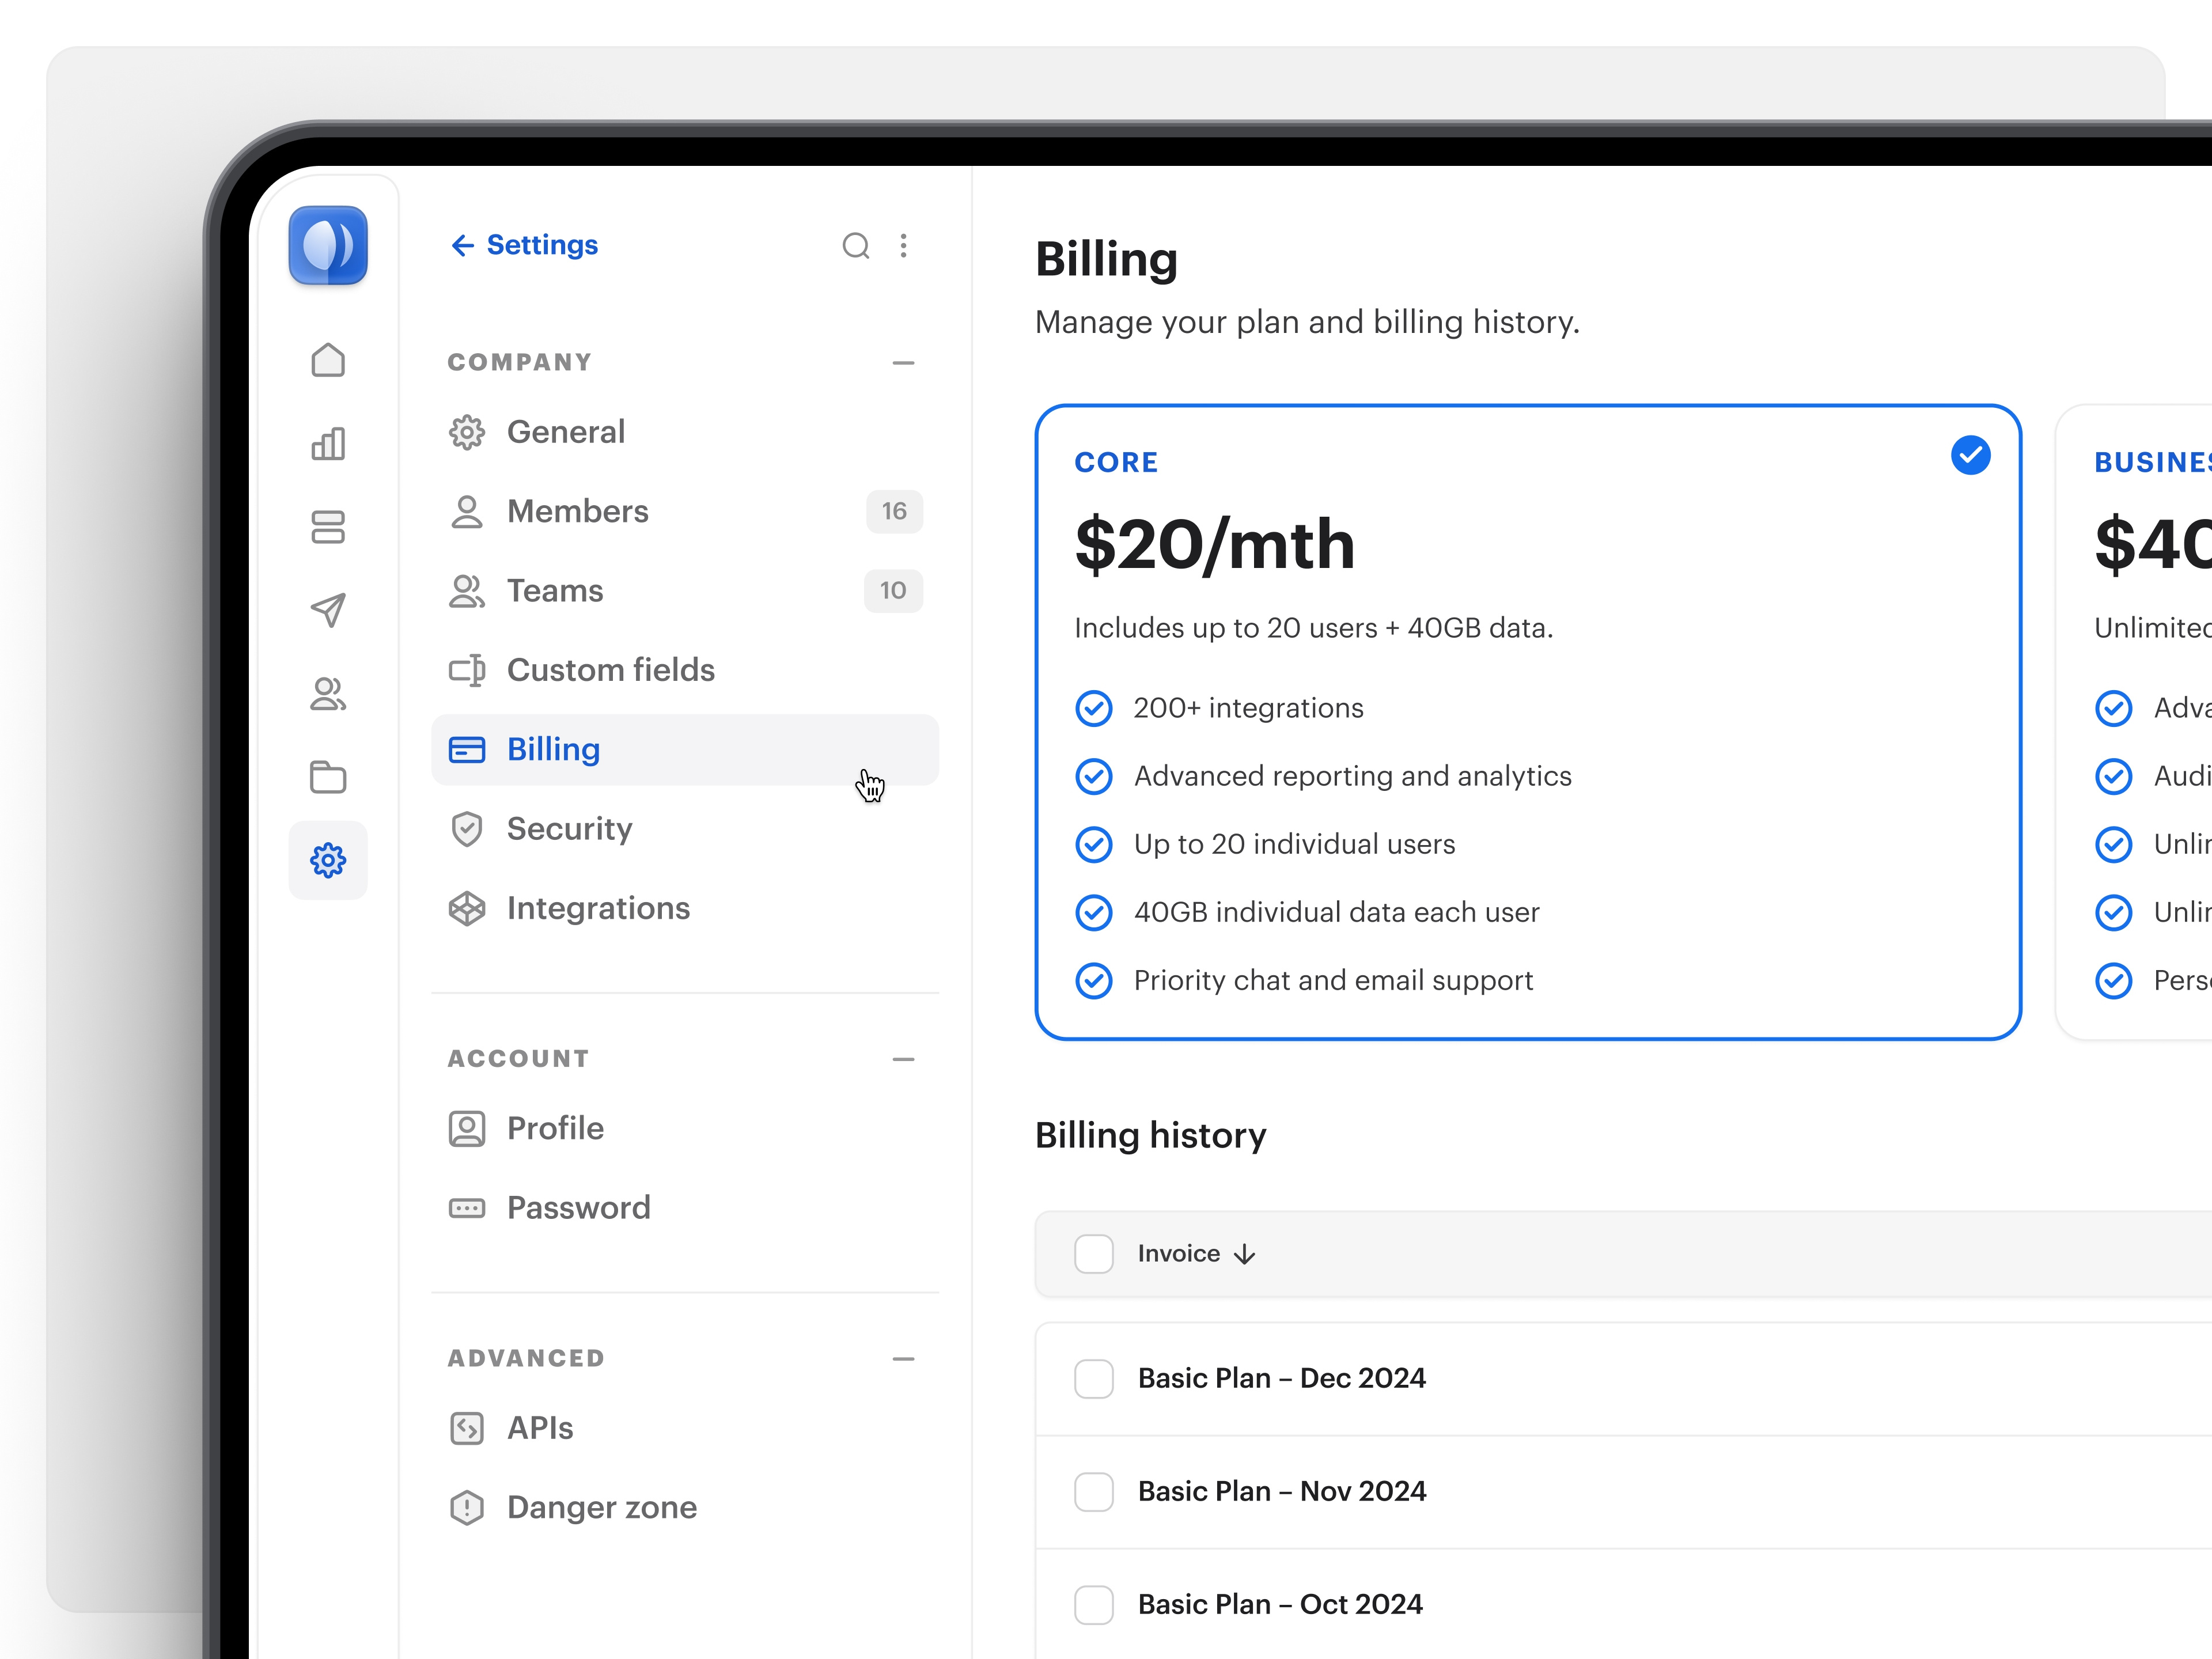This screenshot has width=2212, height=1659.
Task: Go to Security settings
Action: [x=569, y=828]
